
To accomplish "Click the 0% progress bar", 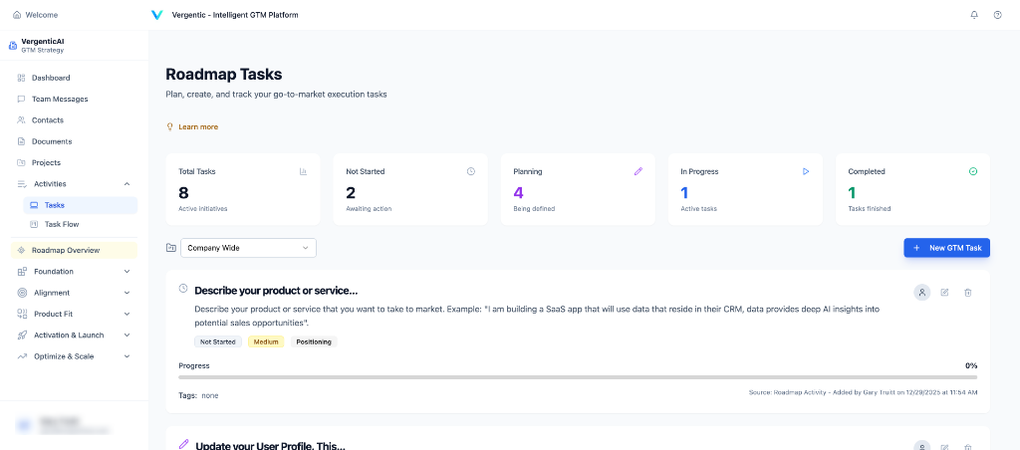I will [578, 377].
